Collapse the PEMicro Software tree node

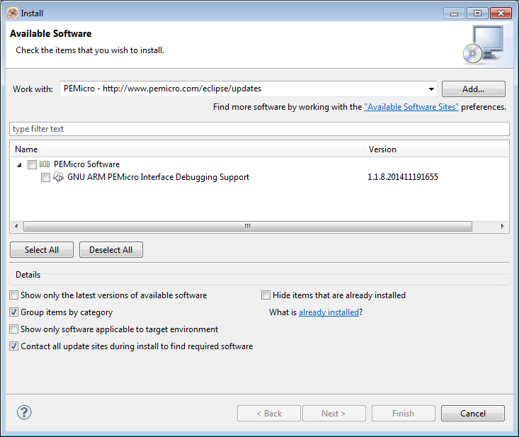pos(19,165)
